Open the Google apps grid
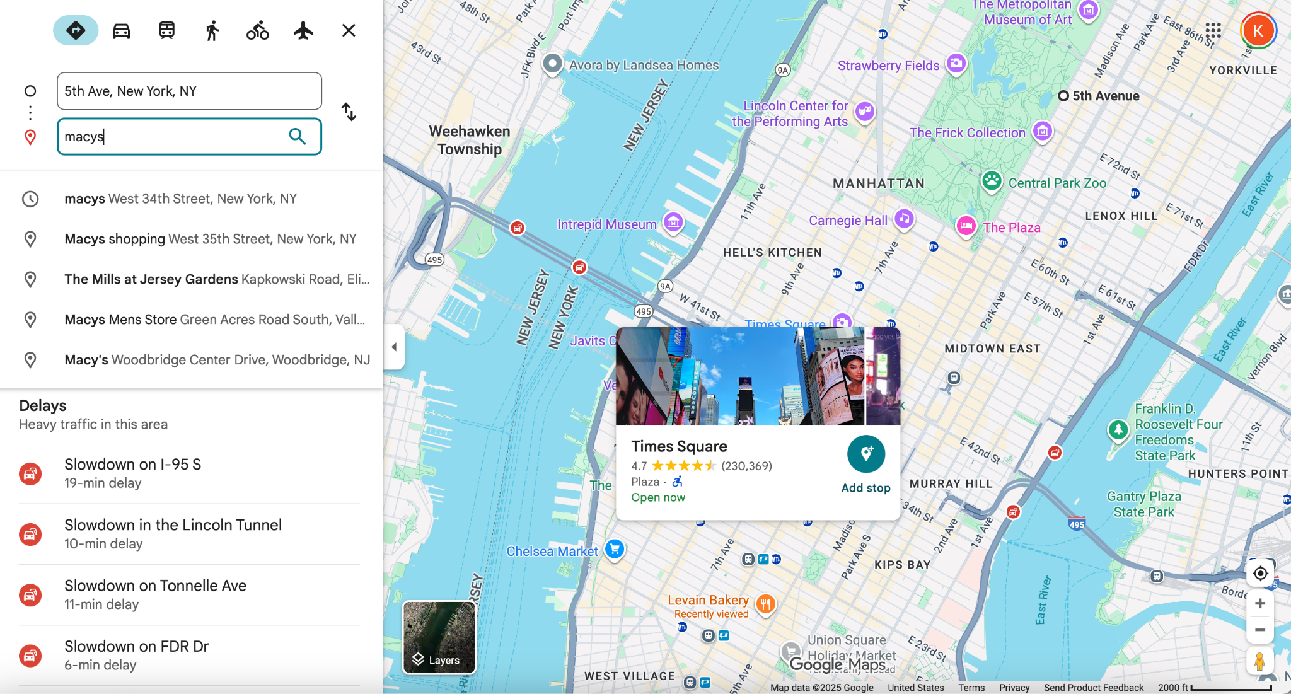The image size is (1291, 694). [1212, 30]
